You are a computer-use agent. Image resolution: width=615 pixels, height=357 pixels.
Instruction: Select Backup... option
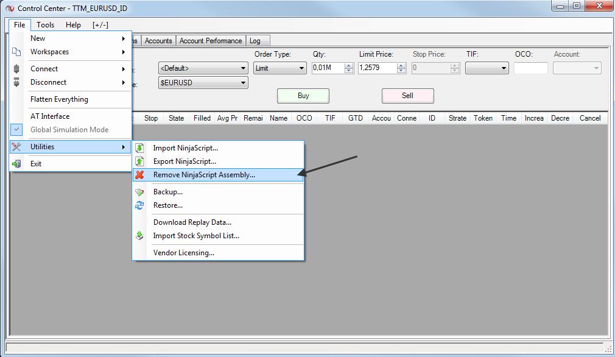219,192
